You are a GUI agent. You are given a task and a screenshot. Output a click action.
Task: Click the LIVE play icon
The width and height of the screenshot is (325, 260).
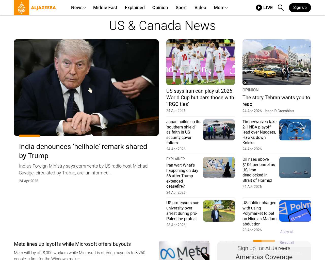(259, 8)
